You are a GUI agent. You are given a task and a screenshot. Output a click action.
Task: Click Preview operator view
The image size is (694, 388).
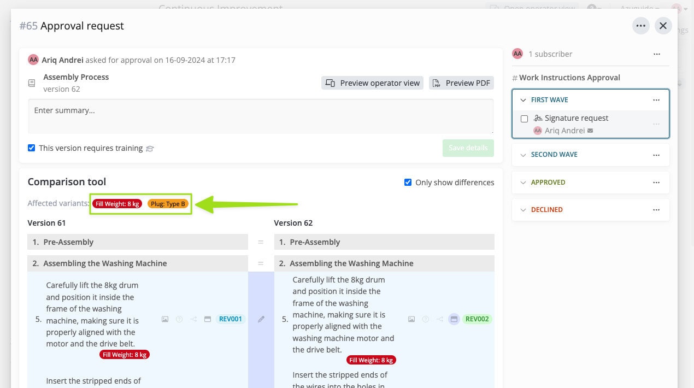(x=372, y=83)
